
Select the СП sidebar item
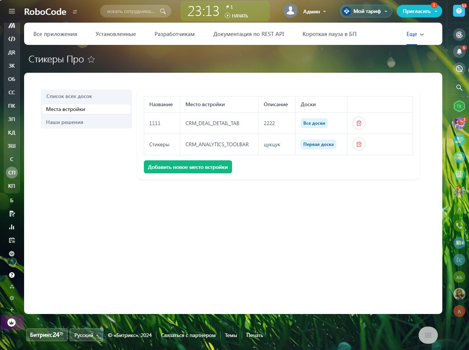tap(12, 173)
